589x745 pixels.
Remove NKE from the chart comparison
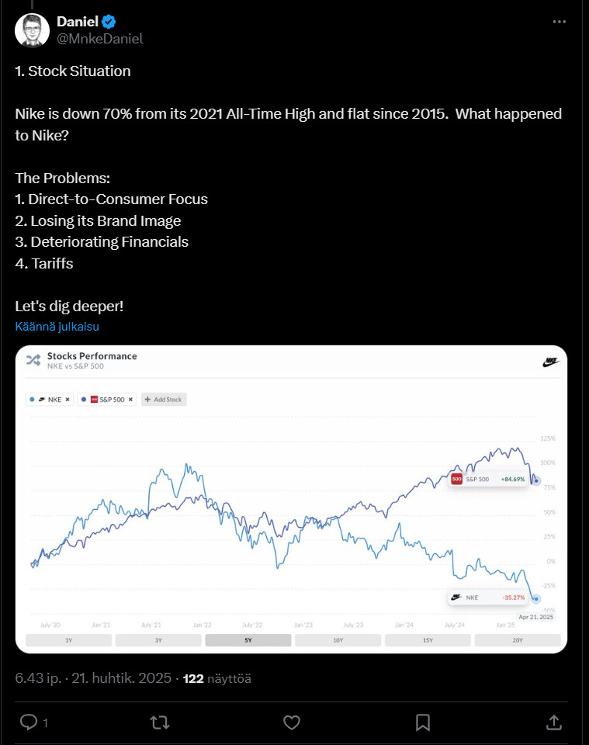point(68,400)
